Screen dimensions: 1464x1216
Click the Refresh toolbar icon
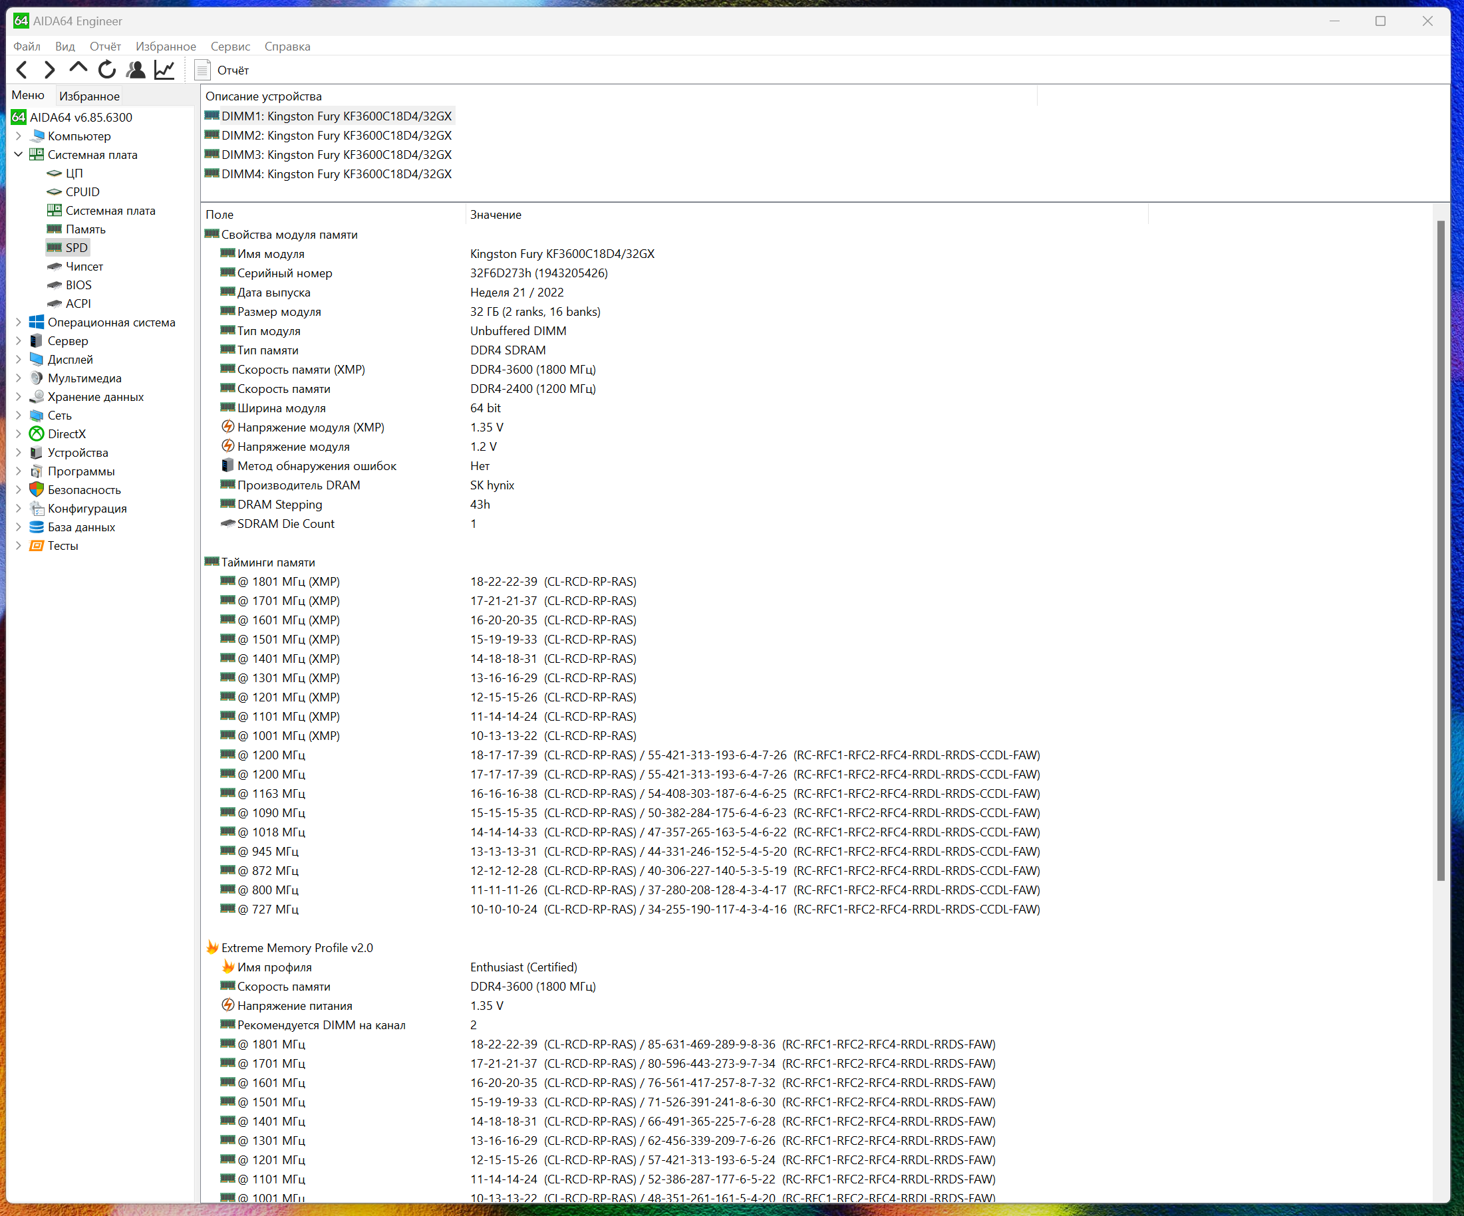click(x=106, y=70)
